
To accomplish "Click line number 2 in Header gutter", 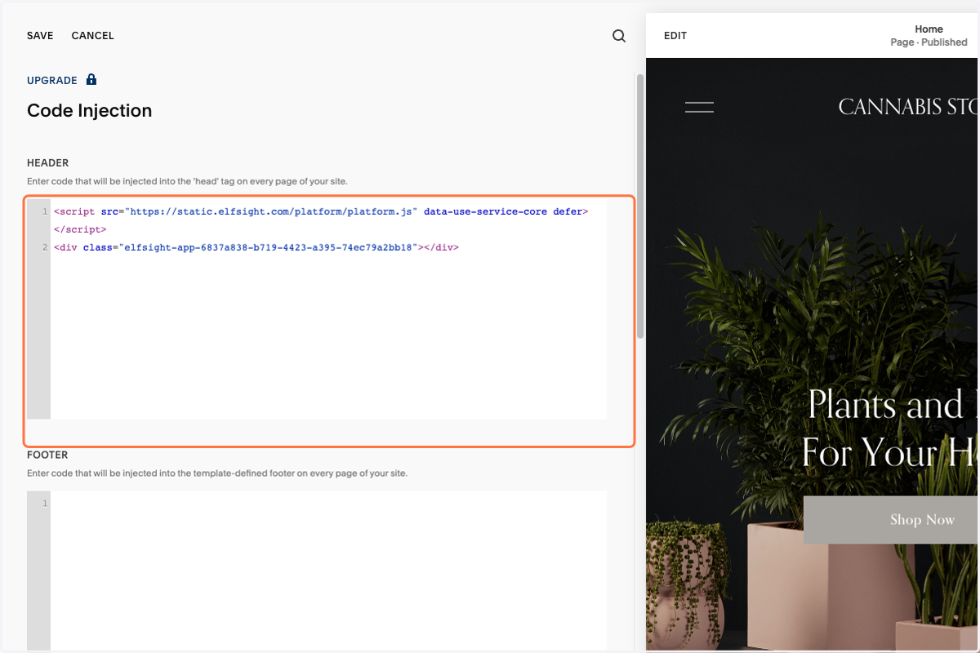I will pyautogui.click(x=45, y=247).
